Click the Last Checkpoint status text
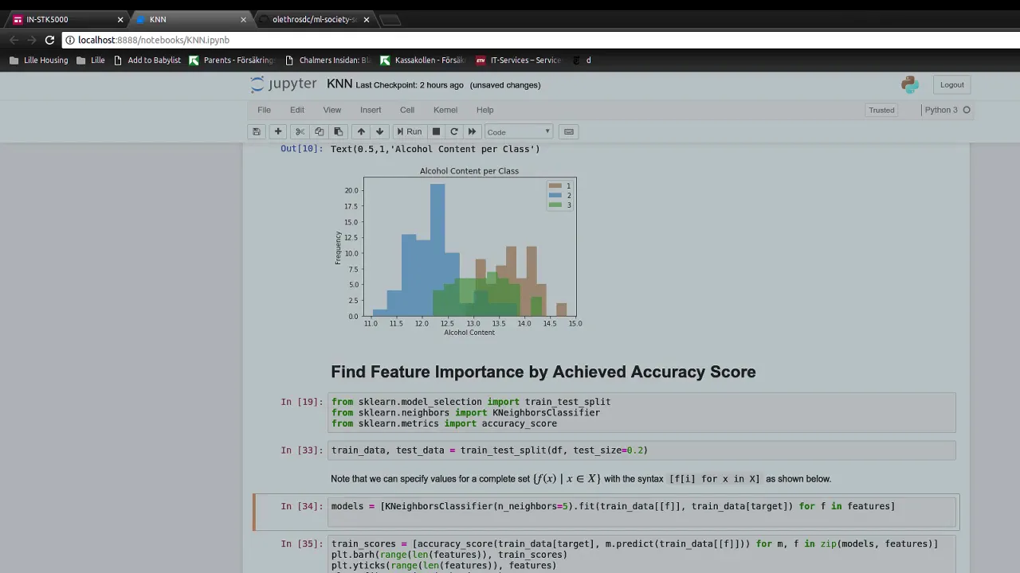The height and width of the screenshot is (573, 1020). click(410, 85)
